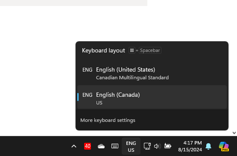This screenshot has width=237, height=156.
Task: Toggle the ENG US language indicator
Action: 131,146
